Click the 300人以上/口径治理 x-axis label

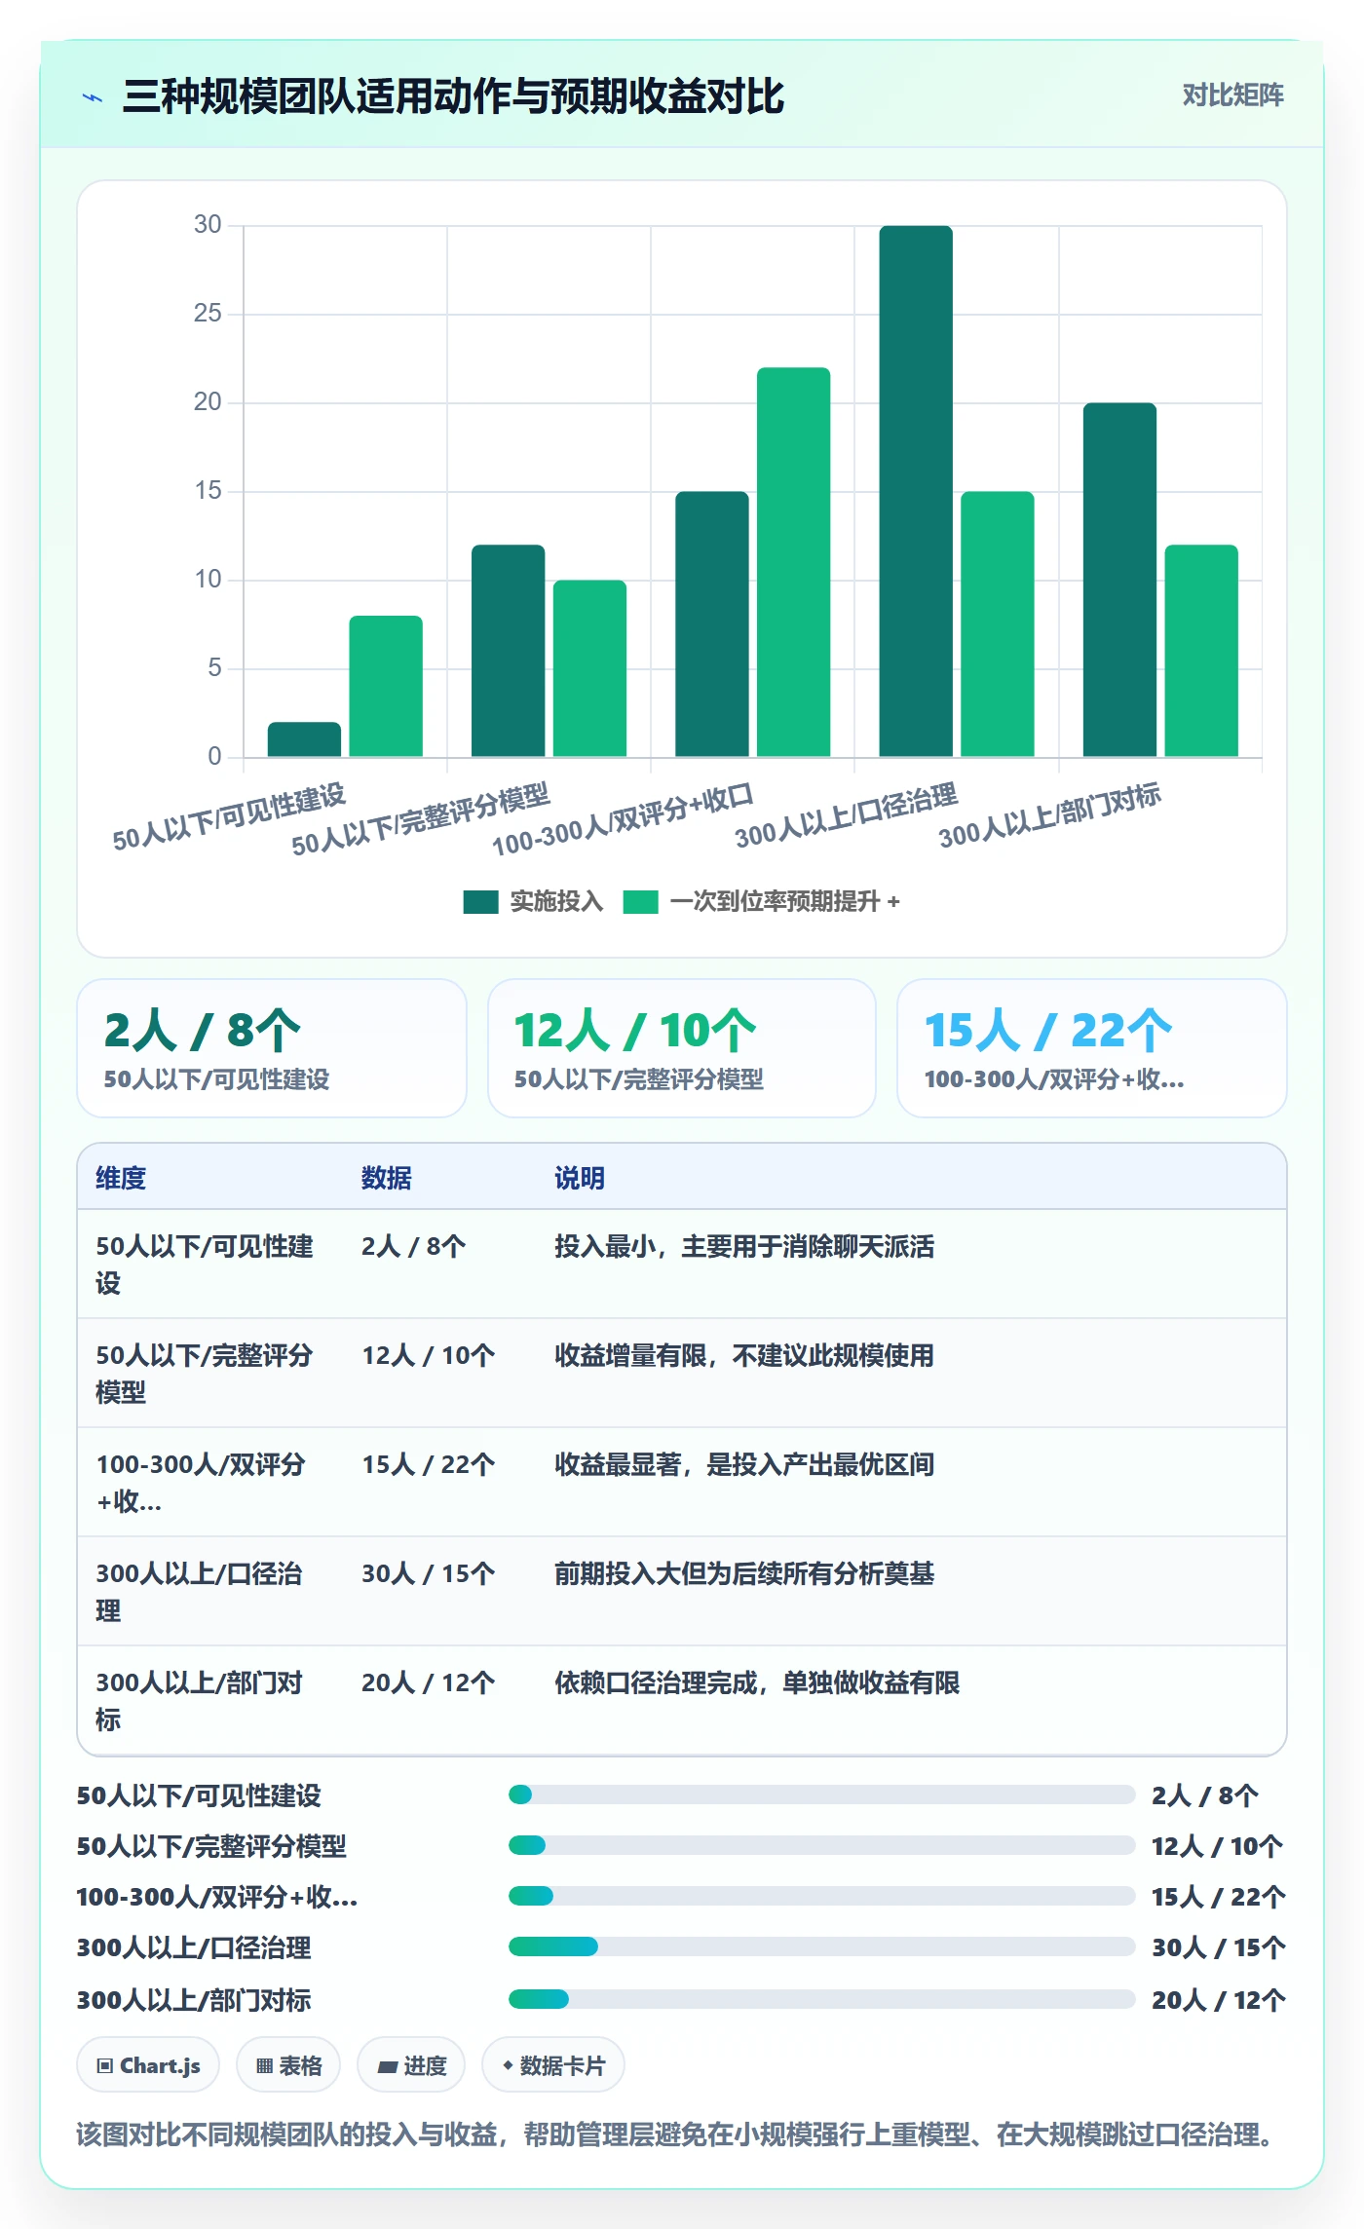tap(847, 815)
